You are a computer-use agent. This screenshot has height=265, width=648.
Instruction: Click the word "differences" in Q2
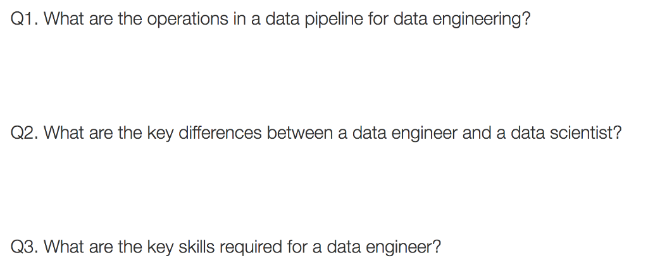(x=221, y=133)
